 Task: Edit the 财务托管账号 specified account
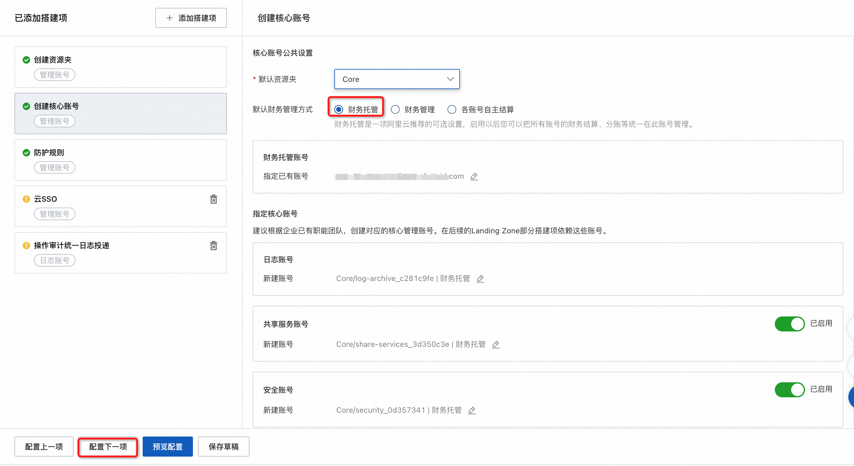474,177
